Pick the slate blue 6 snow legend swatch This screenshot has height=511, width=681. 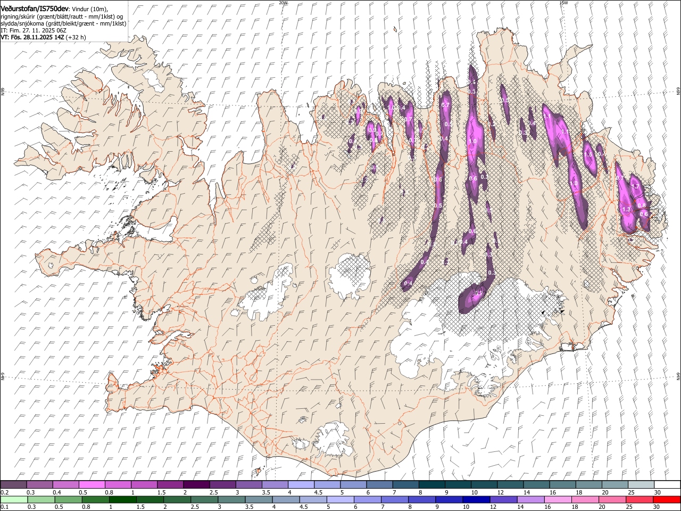coord(379,485)
